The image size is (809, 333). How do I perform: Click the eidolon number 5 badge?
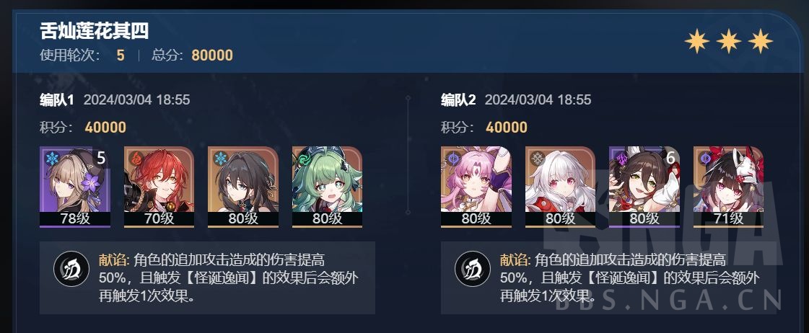pos(101,159)
